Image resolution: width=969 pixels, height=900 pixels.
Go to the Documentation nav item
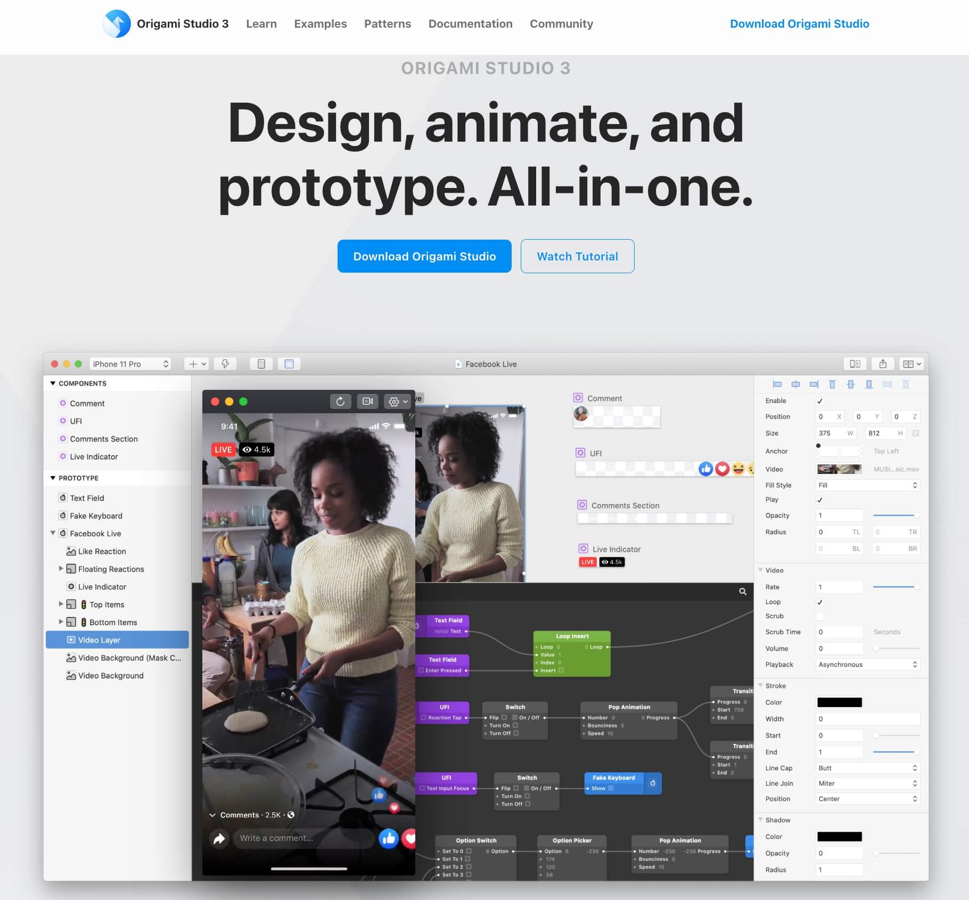[x=470, y=24]
